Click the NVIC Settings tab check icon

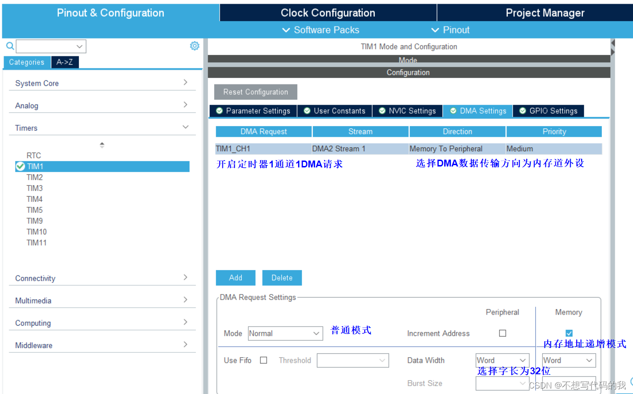382,111
